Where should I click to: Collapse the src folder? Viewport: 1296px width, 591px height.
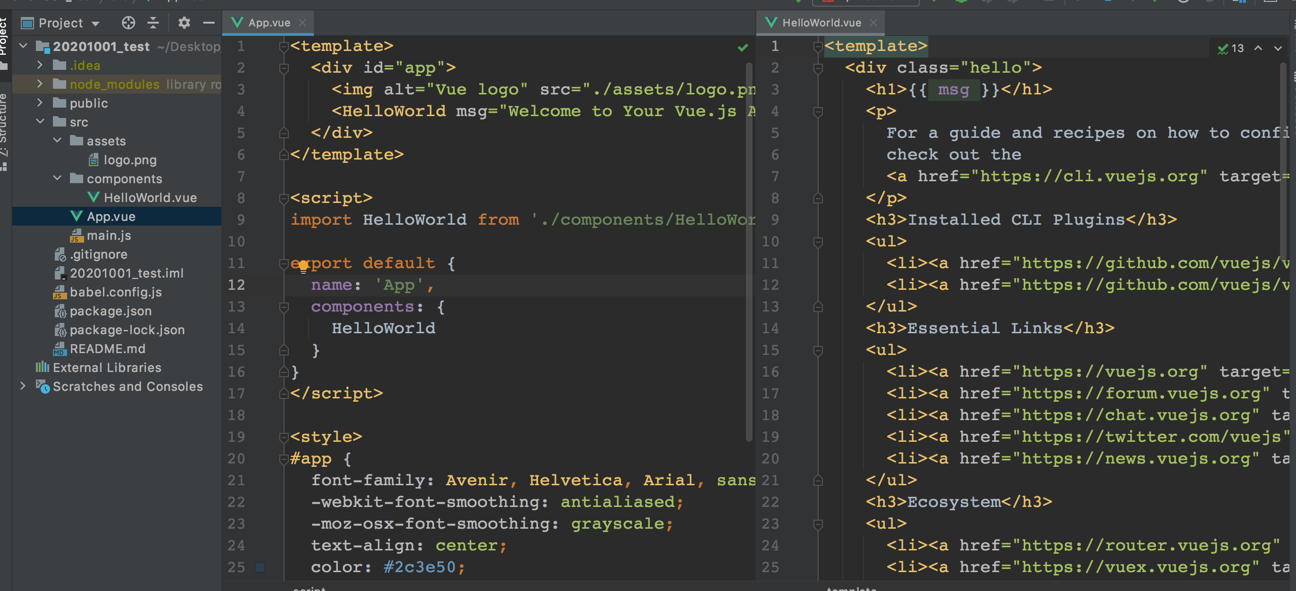click(40, 122)
